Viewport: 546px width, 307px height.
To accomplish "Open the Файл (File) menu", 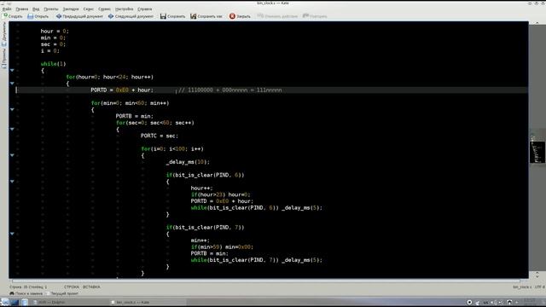I will pos(7,9).
